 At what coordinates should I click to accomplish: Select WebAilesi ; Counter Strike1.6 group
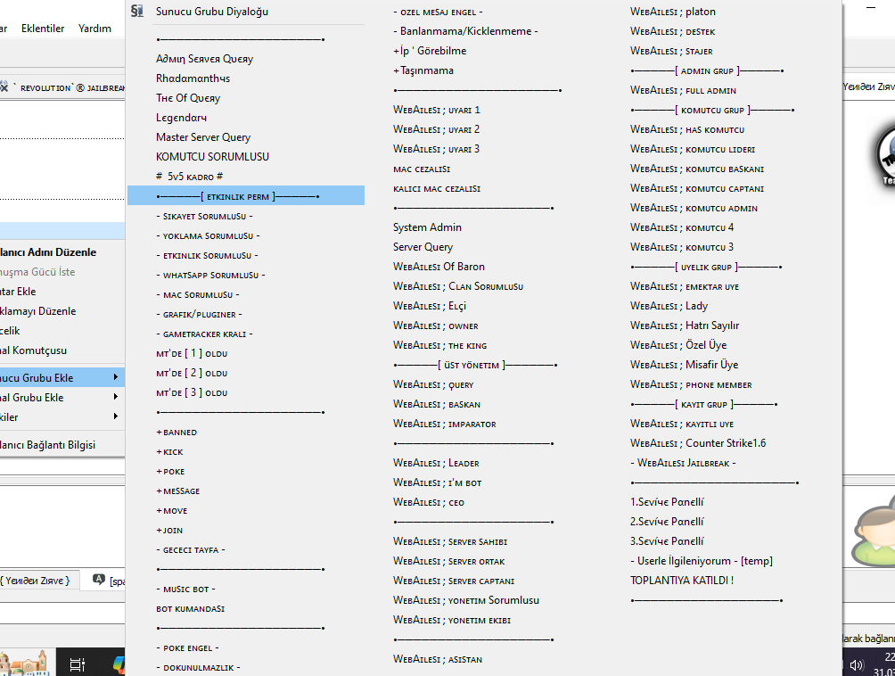[697, 443]
